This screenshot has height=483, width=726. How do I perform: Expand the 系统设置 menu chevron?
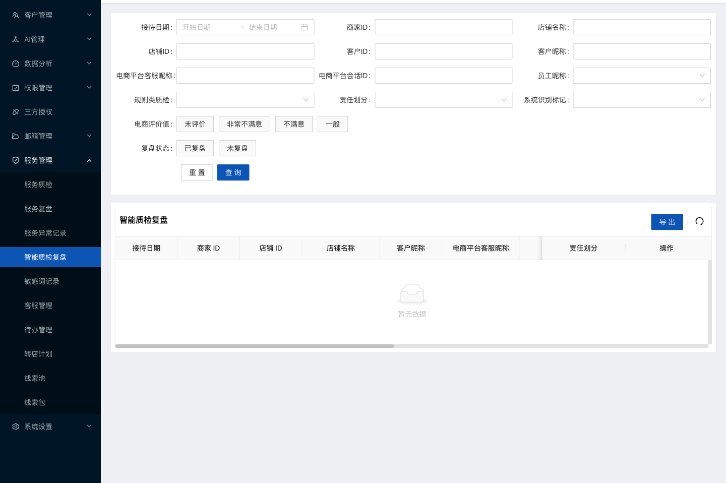tap(89, 426)
